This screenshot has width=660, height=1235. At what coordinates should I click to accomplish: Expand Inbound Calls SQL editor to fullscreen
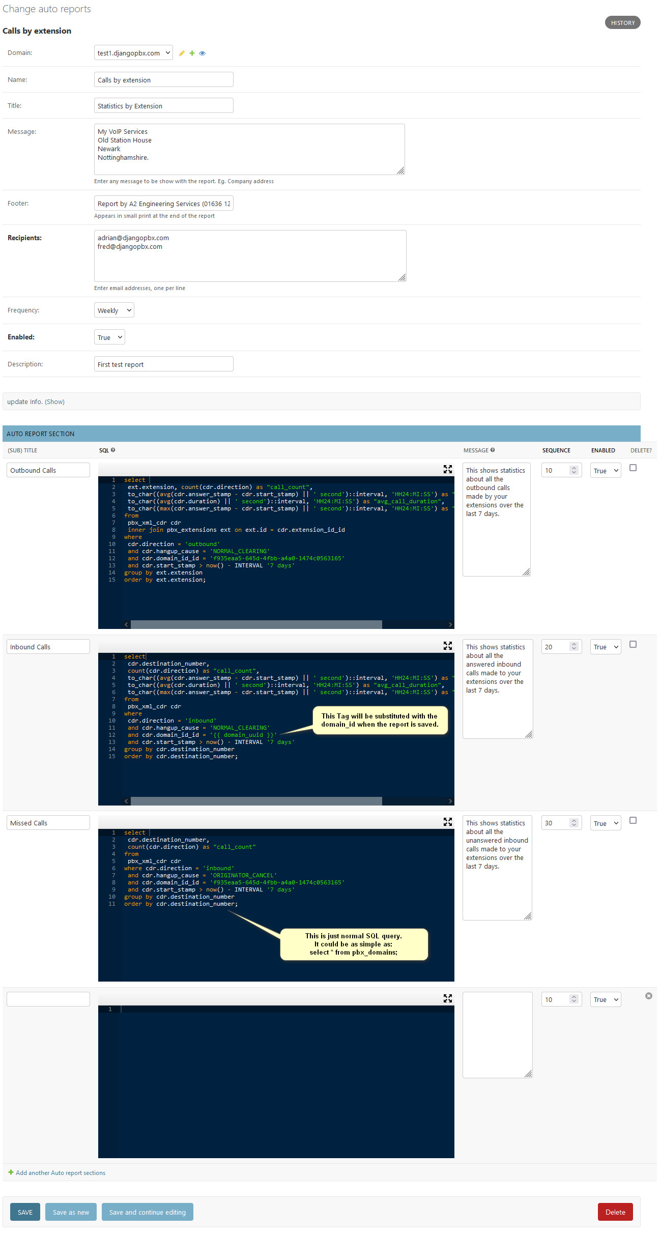447,646
